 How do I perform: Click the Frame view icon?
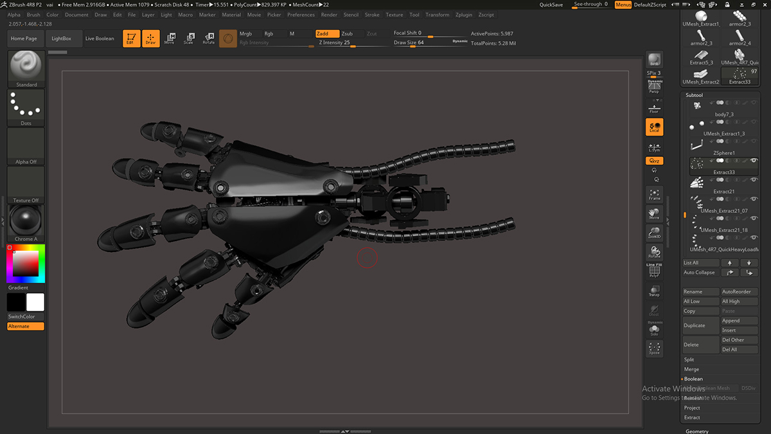tap(654, 194)
